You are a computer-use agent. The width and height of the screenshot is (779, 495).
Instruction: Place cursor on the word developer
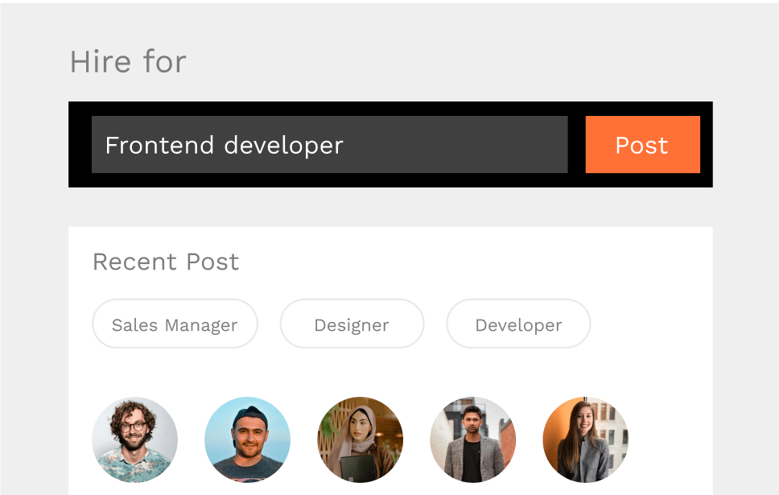coord(283,146)
